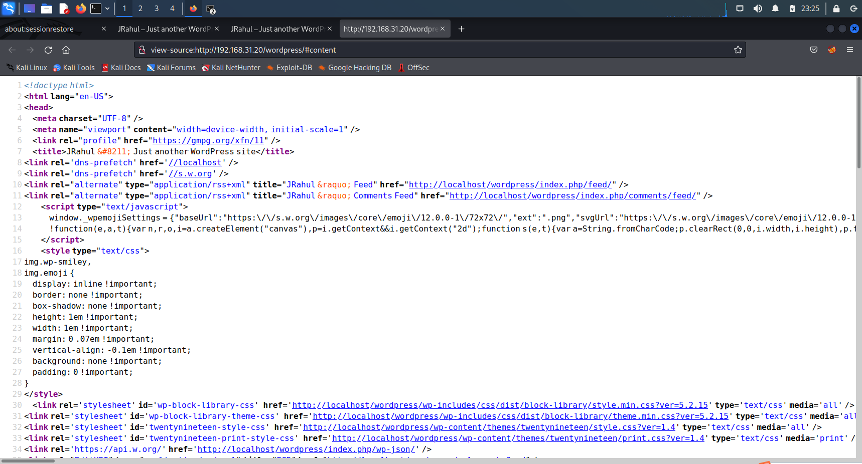
Task: Open the Kali Linux bookmark
Action: [x=27, y=68]
